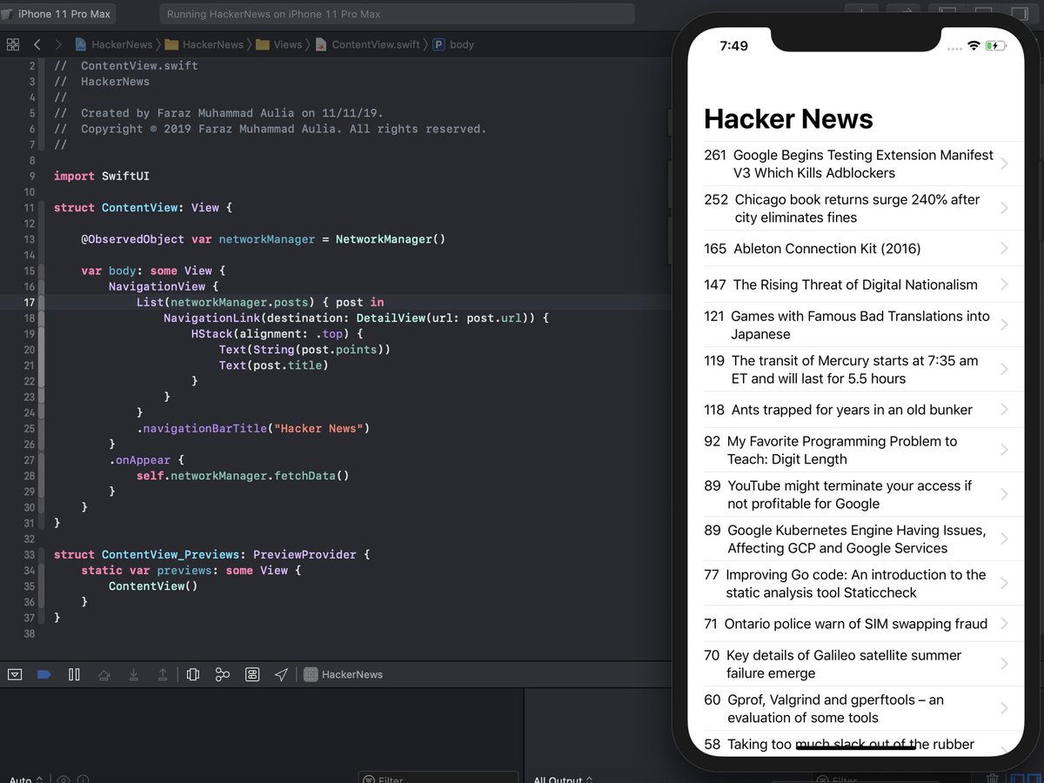Click Hacker News title in simulator

coord(788,118)
